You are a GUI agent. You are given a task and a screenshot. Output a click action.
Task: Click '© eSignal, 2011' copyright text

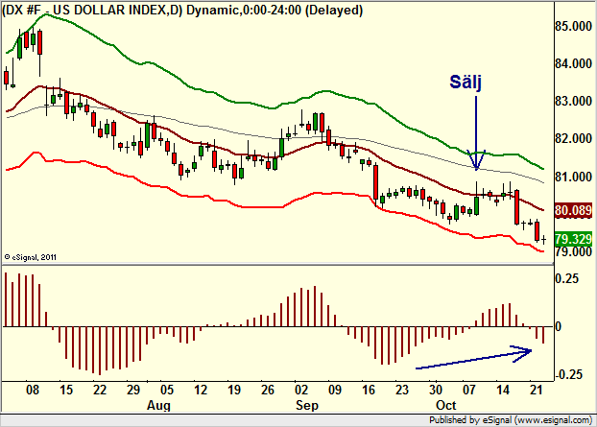tap(30, 257)
